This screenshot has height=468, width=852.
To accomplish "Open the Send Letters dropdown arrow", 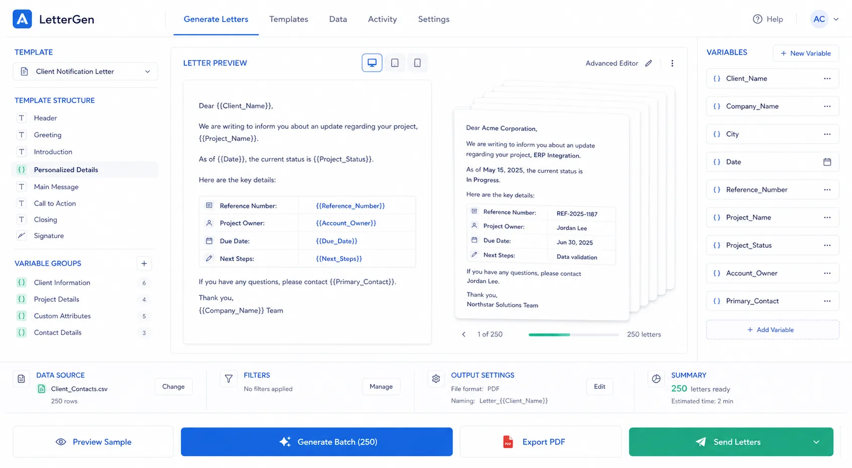I will 816,442.
